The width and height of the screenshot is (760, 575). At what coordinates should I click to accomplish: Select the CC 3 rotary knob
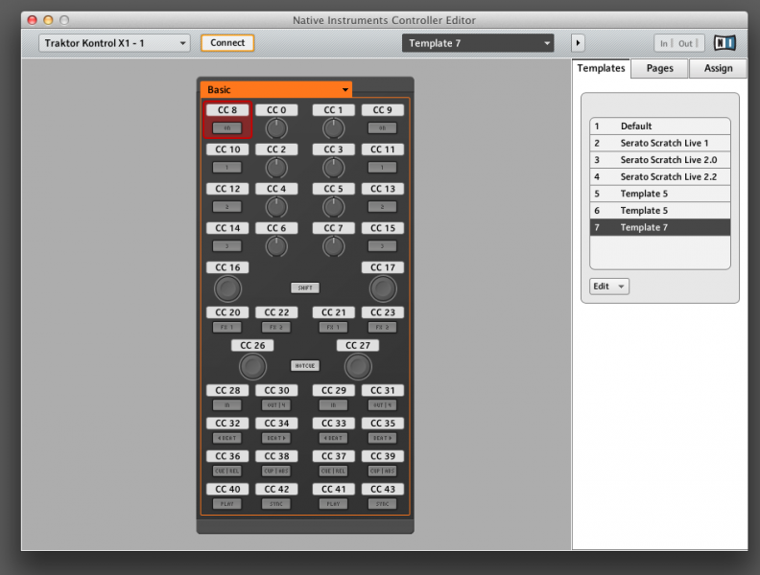point(333,168)
